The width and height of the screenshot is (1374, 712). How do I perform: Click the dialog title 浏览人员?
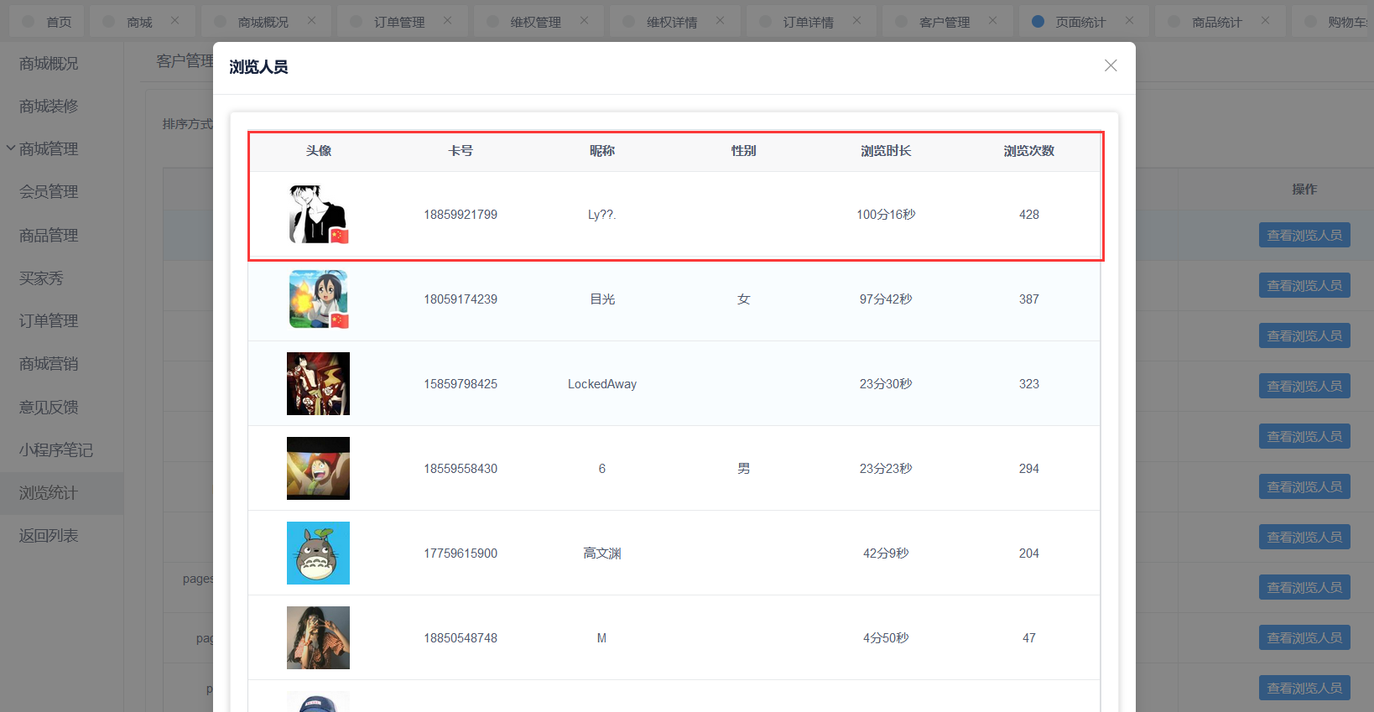point(258,67)
